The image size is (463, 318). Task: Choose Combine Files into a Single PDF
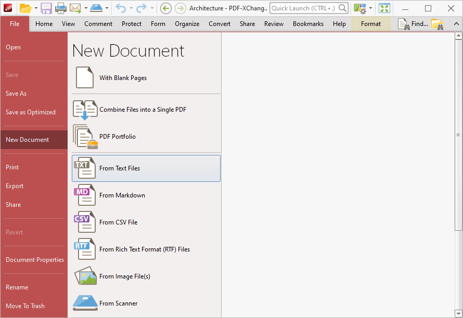(x=146, y=110)
